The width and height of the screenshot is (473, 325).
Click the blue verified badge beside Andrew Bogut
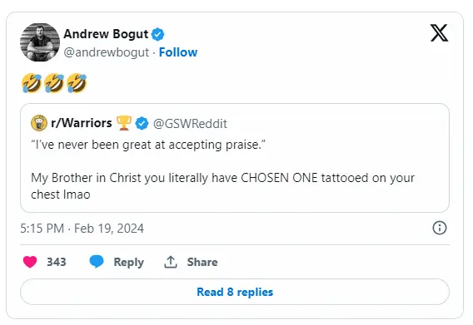[157, 34]
